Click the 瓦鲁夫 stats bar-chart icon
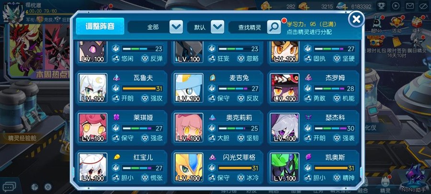 pos(116,89)
